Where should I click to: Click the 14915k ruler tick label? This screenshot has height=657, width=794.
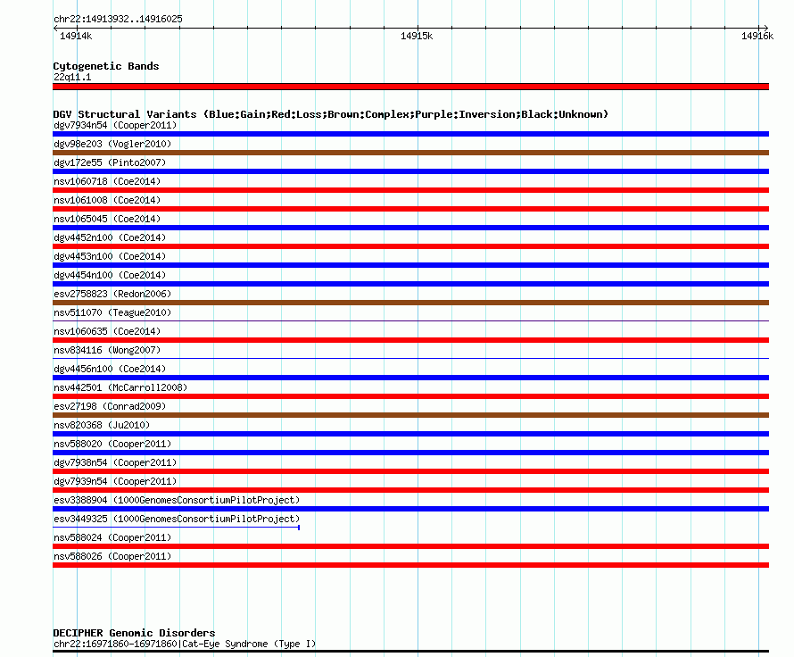pos(417,36)
